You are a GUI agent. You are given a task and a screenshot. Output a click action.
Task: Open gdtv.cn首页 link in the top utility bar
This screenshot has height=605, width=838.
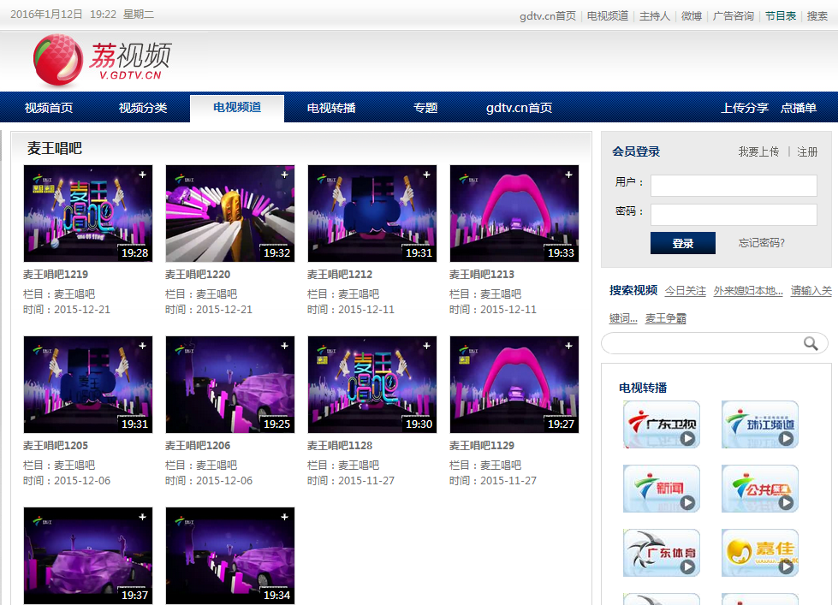(548, 16)
